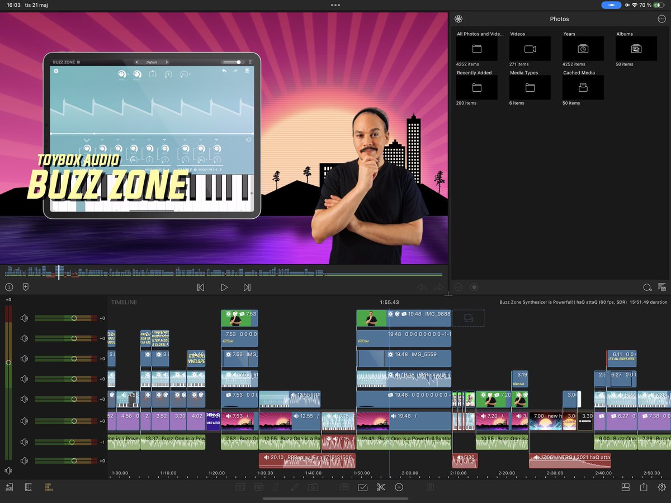The width and height of the screenshot is (671, 503).
Task: Select the 17.06 INTRO 2021 haQ atta clip
Action: (x=570, y=460)
